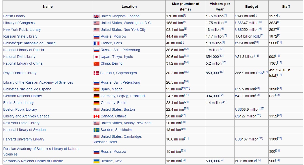This screenshot has height=165, width=304.
Task: Click the Ukraine flag icon
Action: (x=96, y=161)
